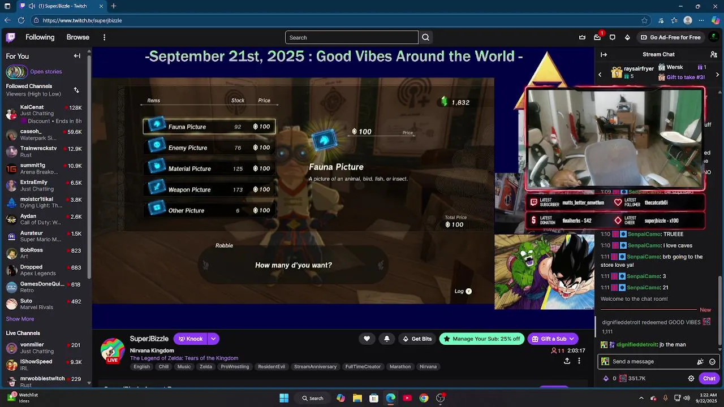Click browser refresh button
The width and height of the screenshot is (724, 407).
click(x=21, y=20)
